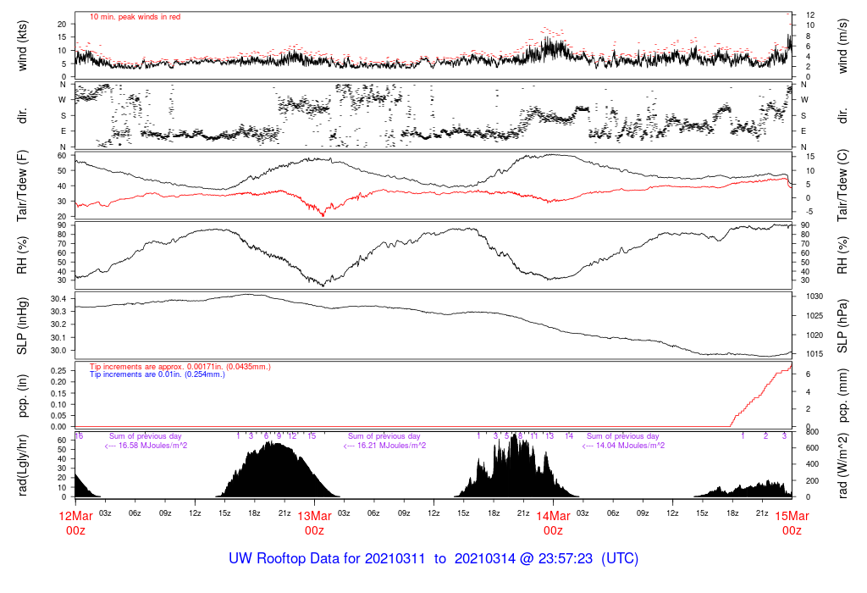Select the 'pcp. (in)' axis label
This screenshot has width=867, height=593.
tap(22, 396)
